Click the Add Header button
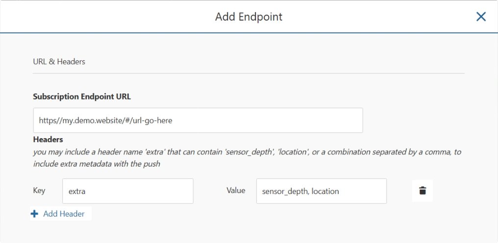 click(x=61, y=214)
